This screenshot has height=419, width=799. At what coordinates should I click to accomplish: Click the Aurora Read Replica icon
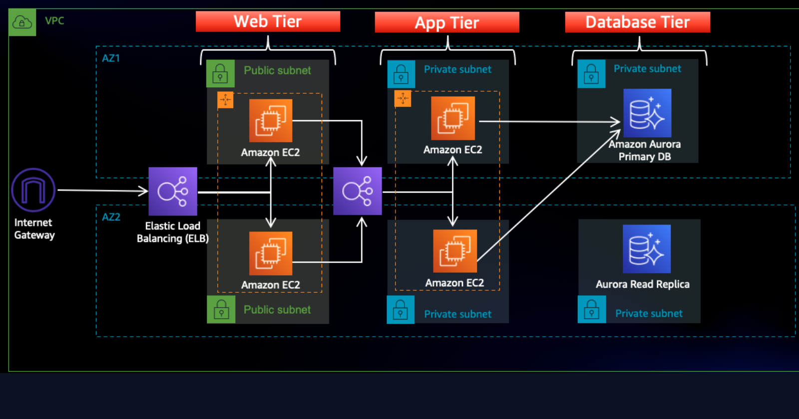tap(647, 249)
